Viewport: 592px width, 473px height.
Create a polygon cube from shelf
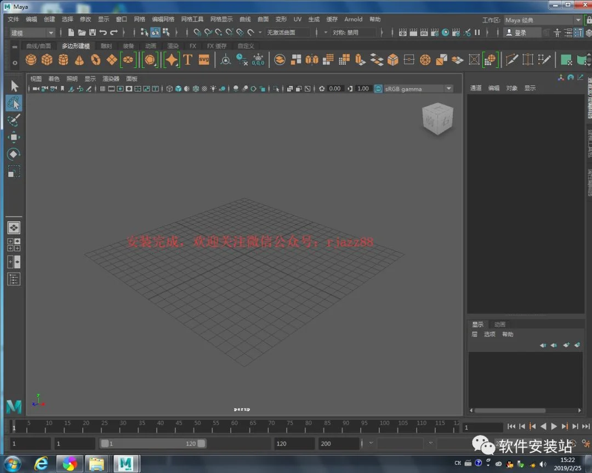[x=47, y=60]
